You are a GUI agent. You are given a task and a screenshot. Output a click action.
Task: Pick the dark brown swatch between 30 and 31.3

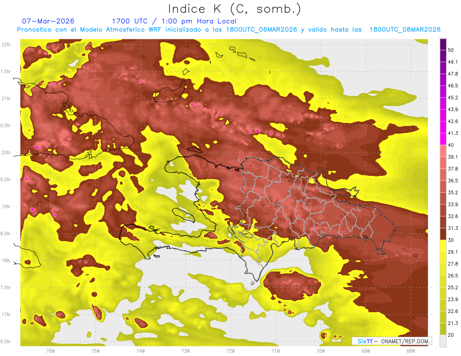443,234
